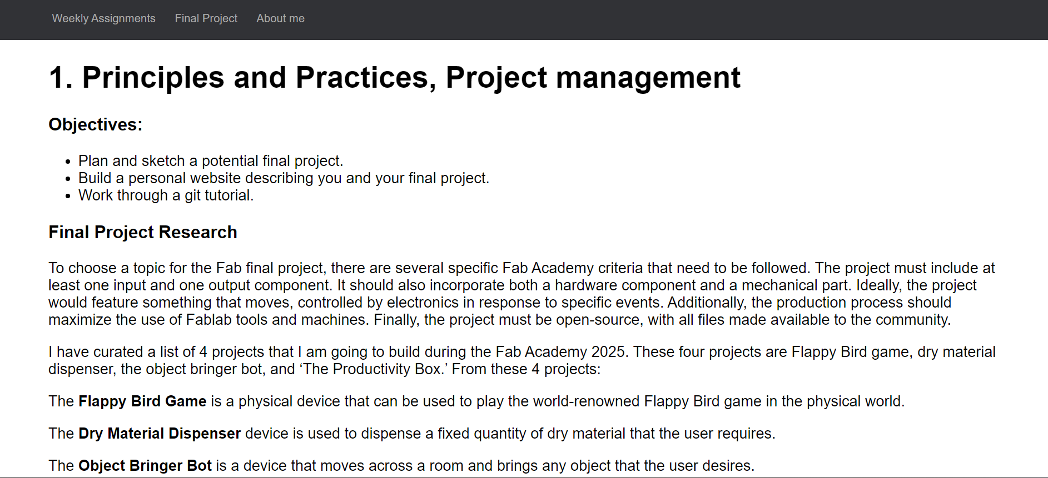Go to the Final Project page
Image resolution: width=1048 pixels, height=478 pixels.
(206, 18)
